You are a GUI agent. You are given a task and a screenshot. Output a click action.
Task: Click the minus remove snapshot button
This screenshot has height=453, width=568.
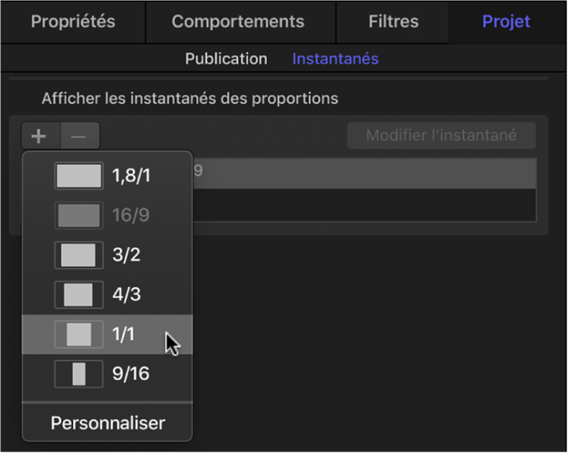(79, 137)
